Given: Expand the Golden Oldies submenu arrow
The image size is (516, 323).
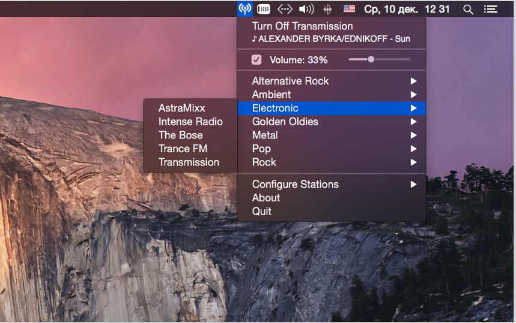Looking at the screenshot, I should click(414, 122).
